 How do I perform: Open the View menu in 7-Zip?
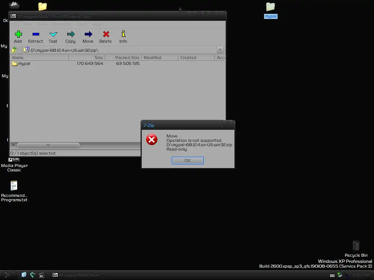pyautogui.click(x=42, y=24)
